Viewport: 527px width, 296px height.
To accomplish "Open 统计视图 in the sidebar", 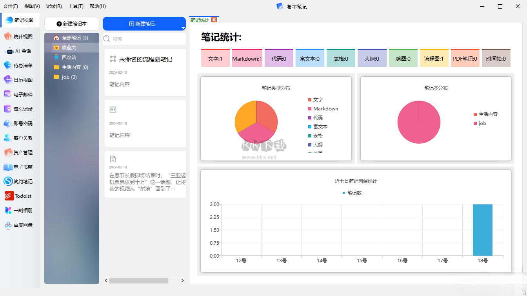I will click(x=9, y=36).
